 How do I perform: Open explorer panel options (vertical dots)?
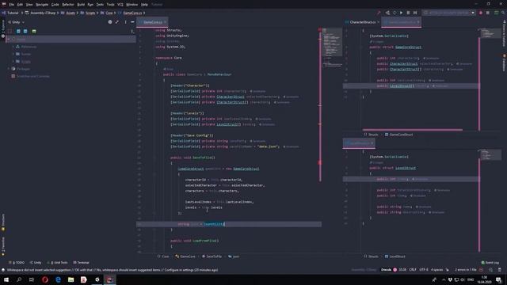pos(125,22)
